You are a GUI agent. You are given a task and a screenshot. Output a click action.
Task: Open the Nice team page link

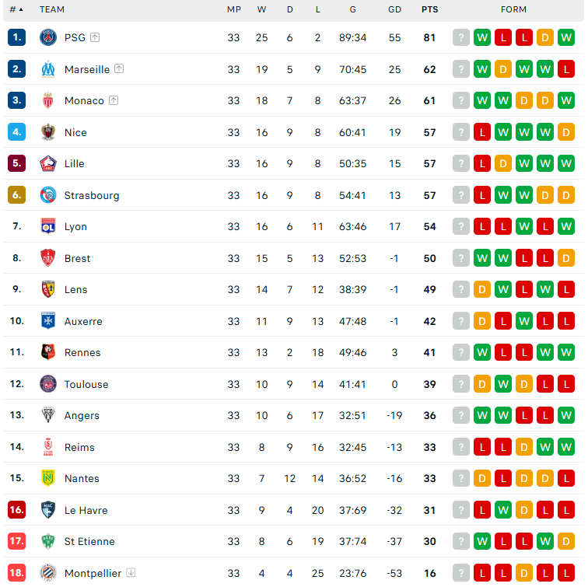[75, 132]
